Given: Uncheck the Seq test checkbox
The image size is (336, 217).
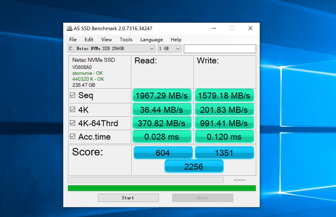Looking at the screenshot, I should pos(73,95).
